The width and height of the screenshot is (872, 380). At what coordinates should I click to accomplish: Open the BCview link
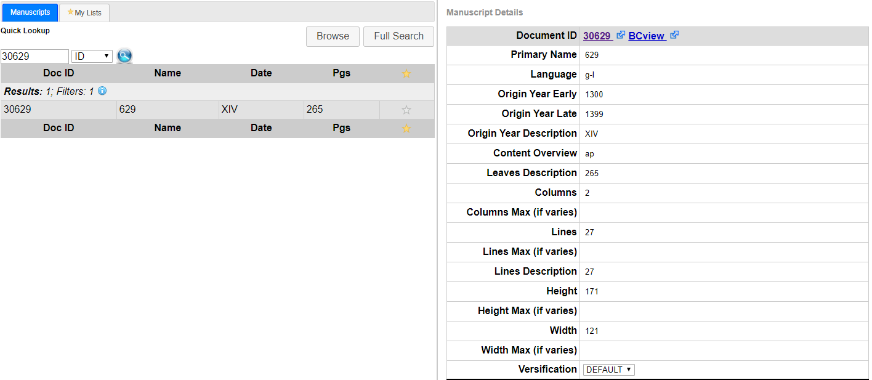(646, 36)
